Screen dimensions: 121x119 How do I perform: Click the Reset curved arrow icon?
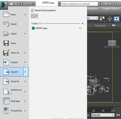[6, 24]
